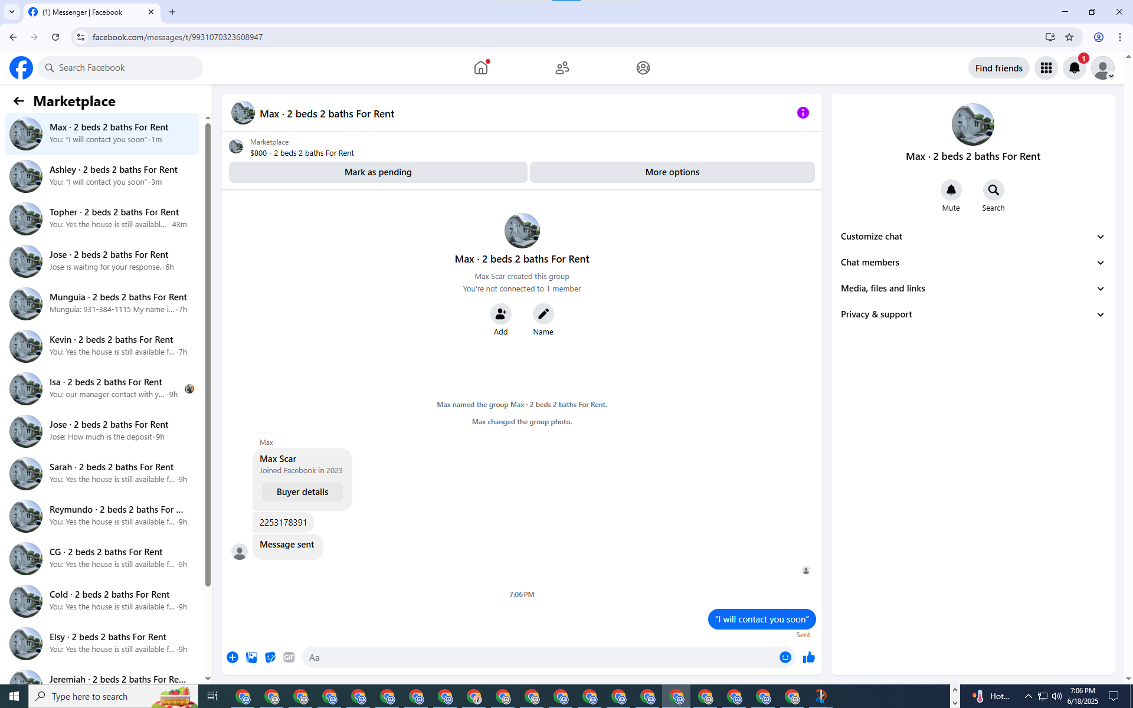Open the volume icon in system tray
This screenshot has width=1133, height=708.
pos(1057,696)
